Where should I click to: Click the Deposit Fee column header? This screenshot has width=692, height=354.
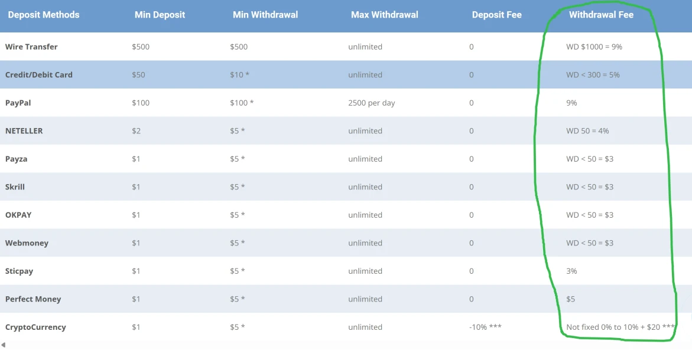[496, 15]
